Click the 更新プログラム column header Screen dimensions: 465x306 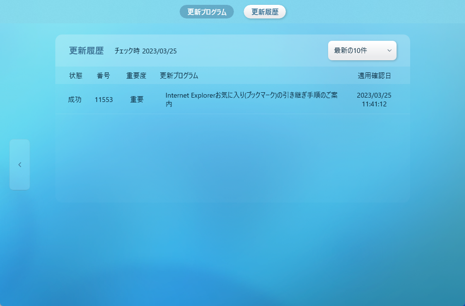pyautogui.click(x=179, y=76)
